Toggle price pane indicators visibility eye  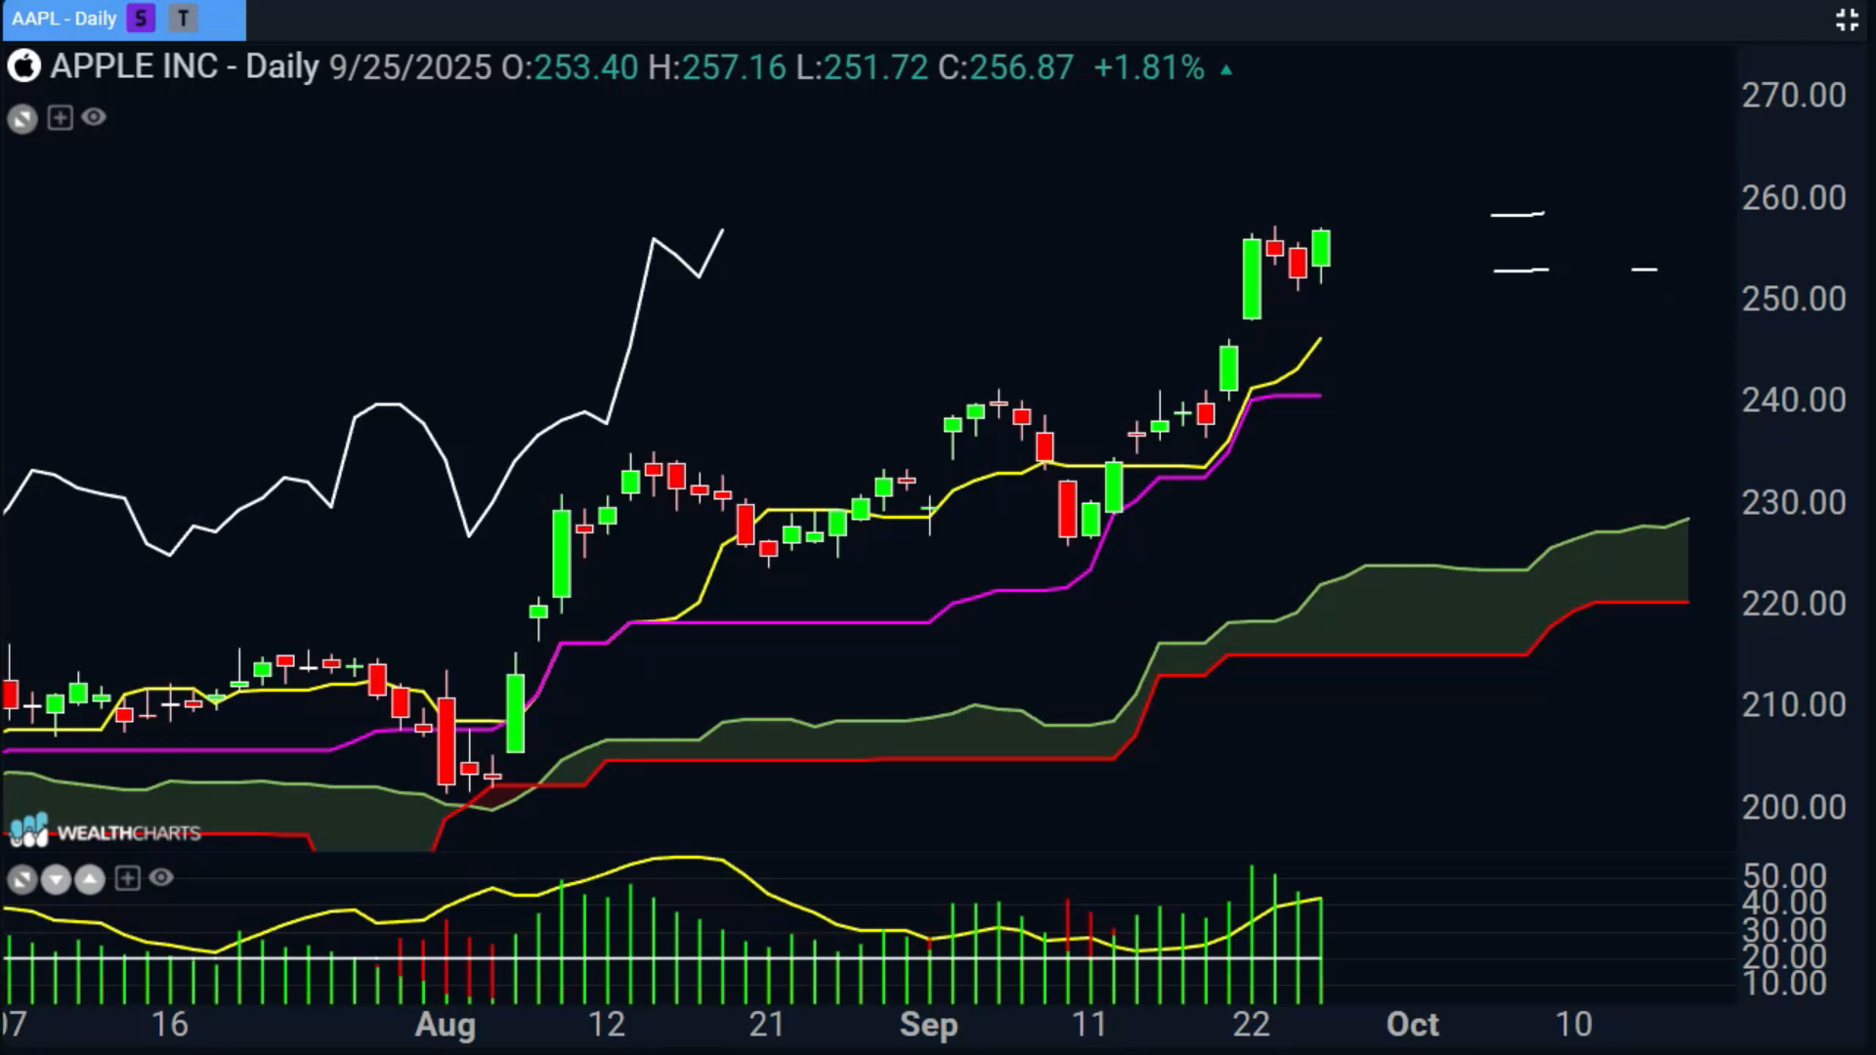point(94,117)
